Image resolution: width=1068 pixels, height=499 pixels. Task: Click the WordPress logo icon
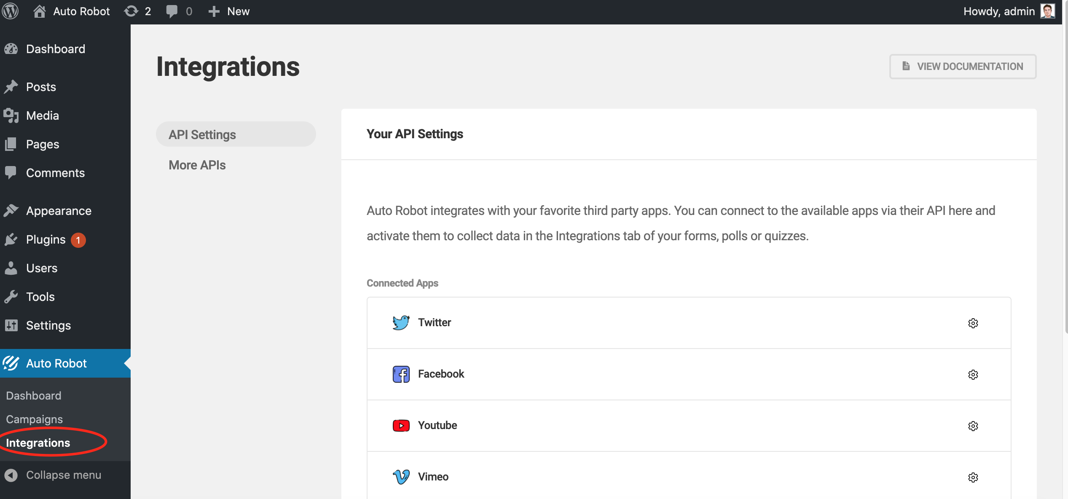10,11
